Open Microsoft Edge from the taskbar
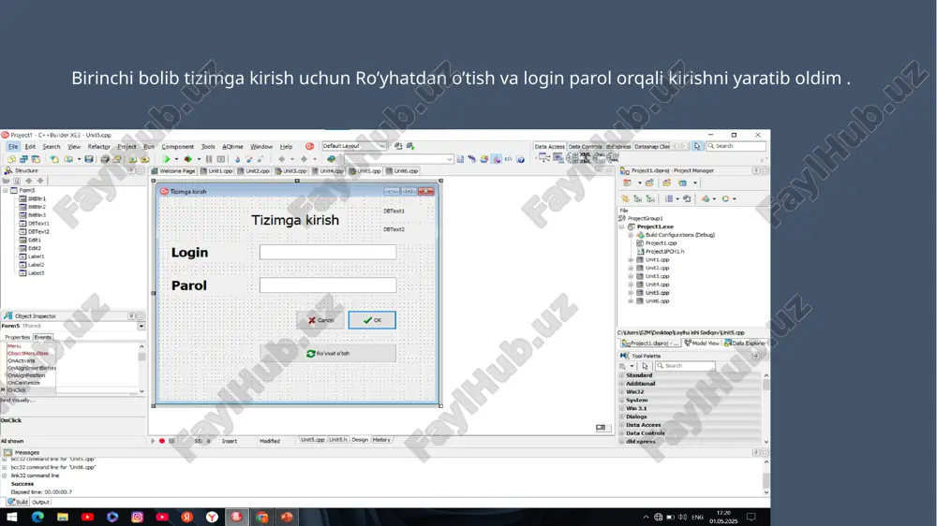The width and height of the screenshot is (937, 526). (37, 517)
